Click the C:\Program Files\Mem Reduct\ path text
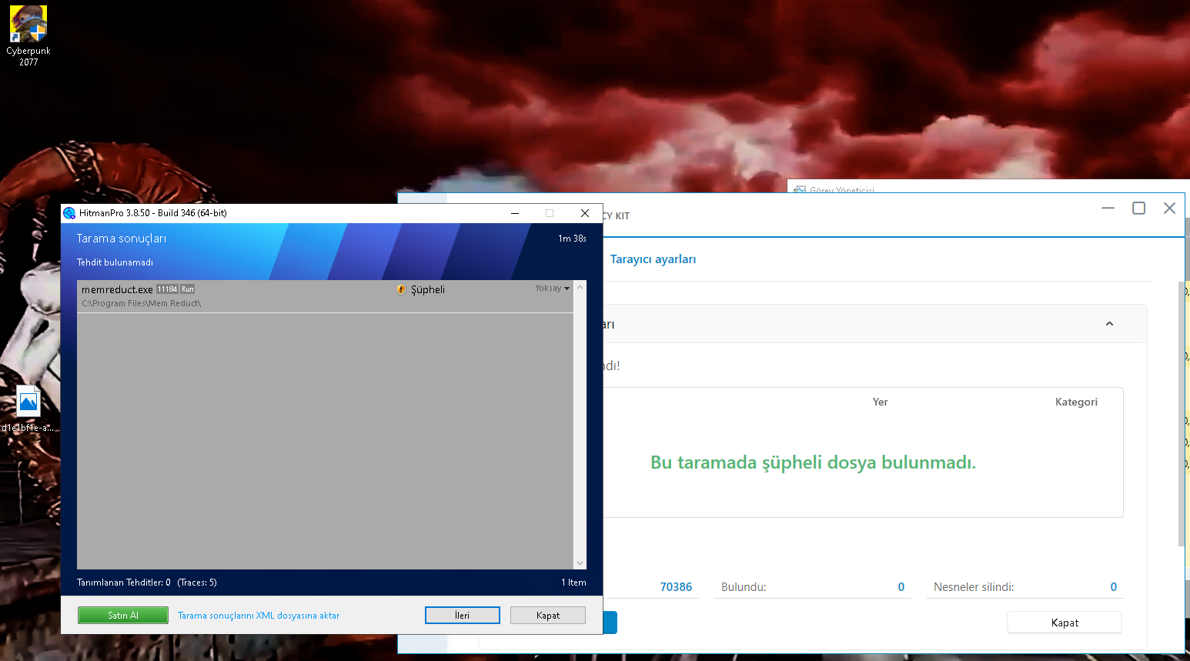Viewport: 1190px width, 661px height. [141, 303]
